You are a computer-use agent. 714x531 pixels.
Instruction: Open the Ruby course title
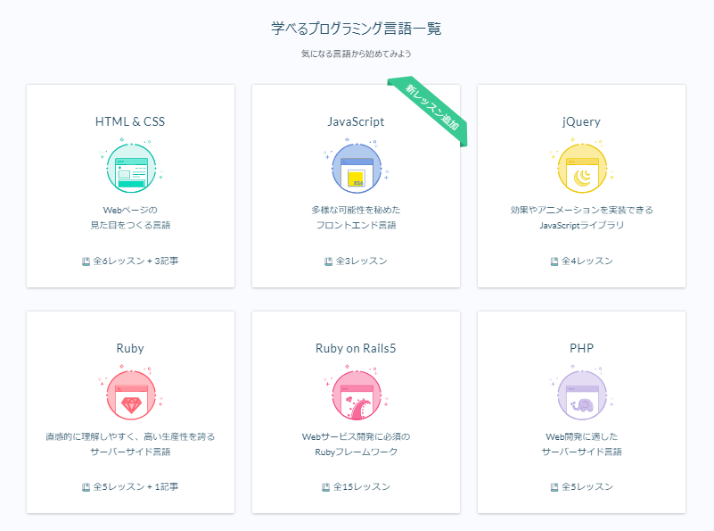pos(130,349)
